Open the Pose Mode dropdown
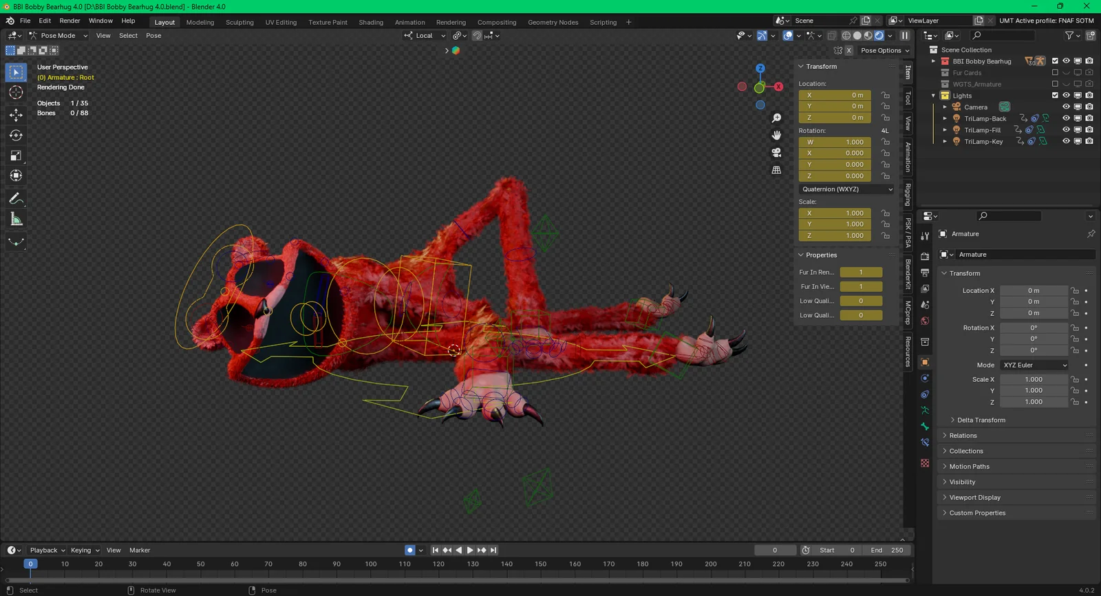Image resolution: width=1101 pixels, height=596 pixels. click(58, 36)
